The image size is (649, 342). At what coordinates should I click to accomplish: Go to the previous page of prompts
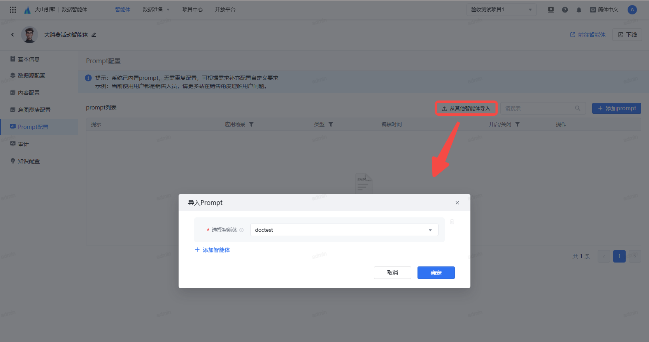tap(604, 256)
